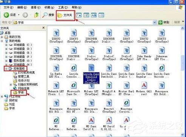Expand 本地磁盘 (C:) node
The width and height of the screenshot is (186, 137).
(6, 45)
